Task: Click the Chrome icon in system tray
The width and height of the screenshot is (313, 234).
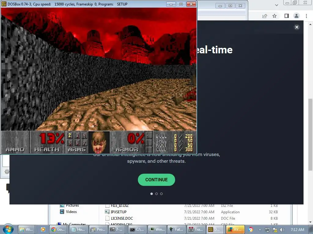Action: pyautogui.click(x=251, y=229)
